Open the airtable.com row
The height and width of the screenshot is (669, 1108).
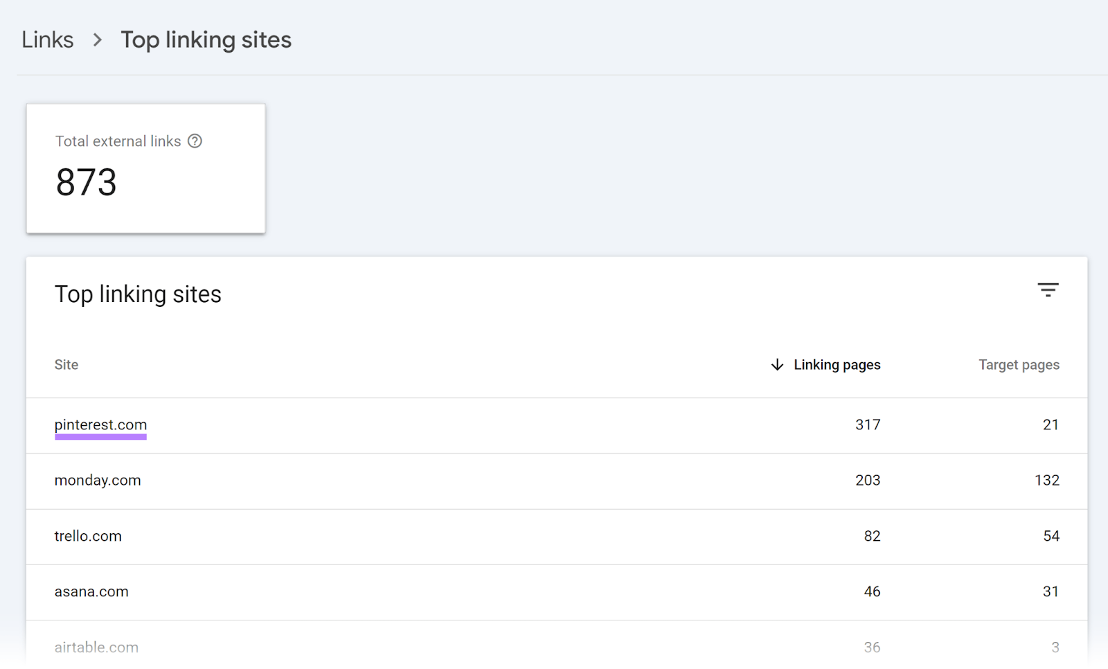point(557,645)
